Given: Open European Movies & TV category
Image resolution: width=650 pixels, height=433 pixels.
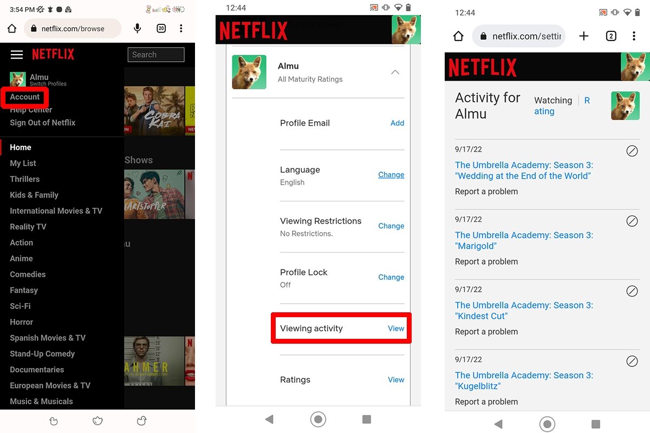Looking at the screenshot, I should pyautogui.click(x=50, y=385).
